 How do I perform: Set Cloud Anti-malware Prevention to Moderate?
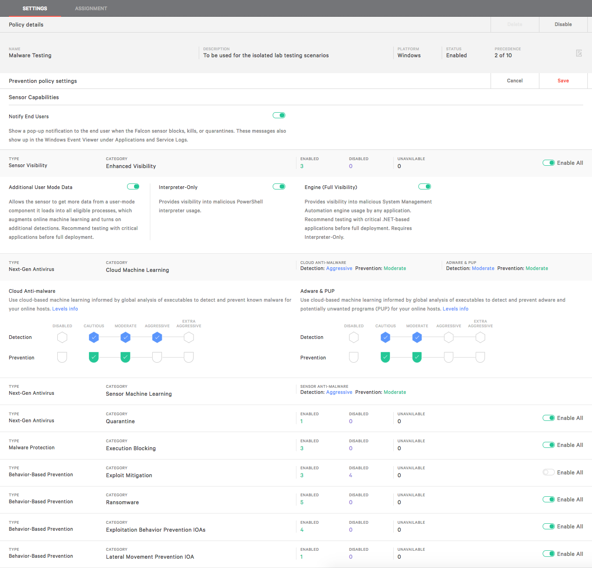click(126, 357)
